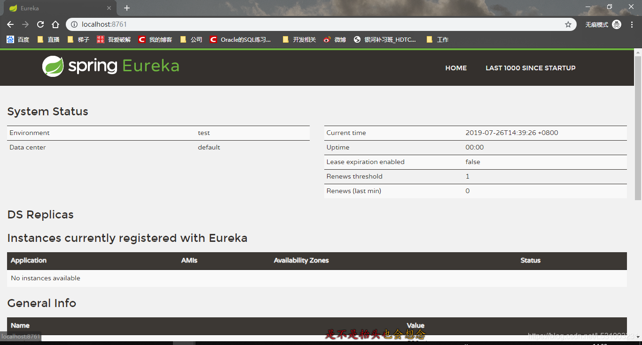This screenshot has height=345, width=642.
Task: Open the Oracle的SQL练习 bookmark
Action: [x=241, y=40]
